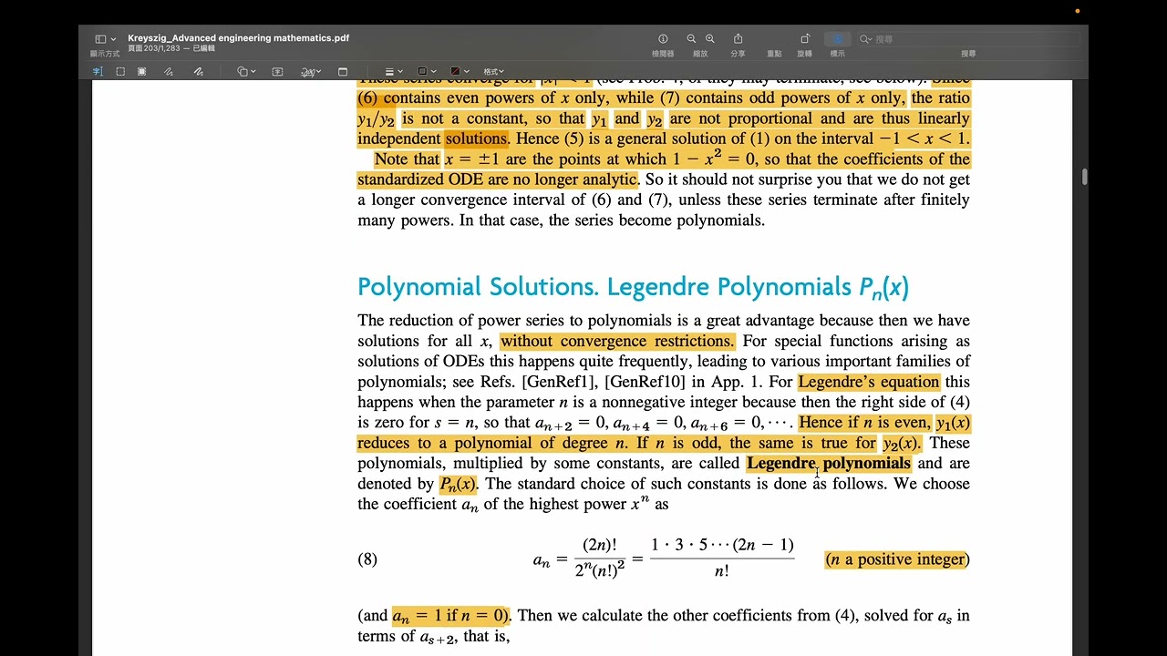Open the Shapes dropdown in markup toolbar
Image resolution: width=1167 pixels, height=656 pixels.
246,71
